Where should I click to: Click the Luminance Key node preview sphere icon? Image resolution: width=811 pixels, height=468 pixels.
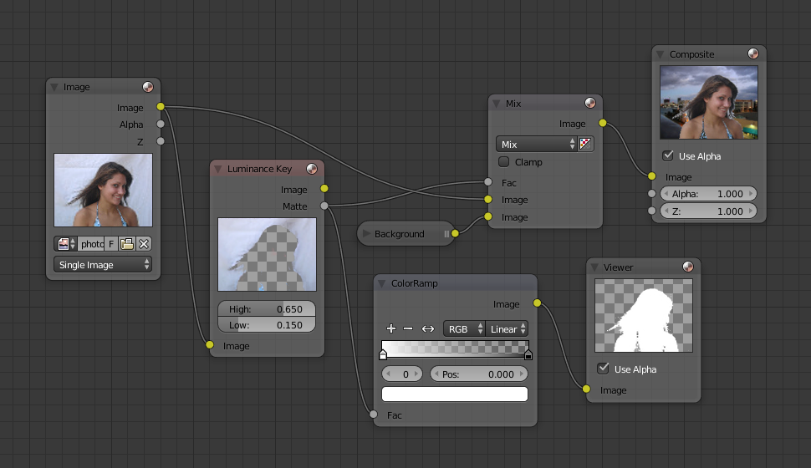point(312,169)
